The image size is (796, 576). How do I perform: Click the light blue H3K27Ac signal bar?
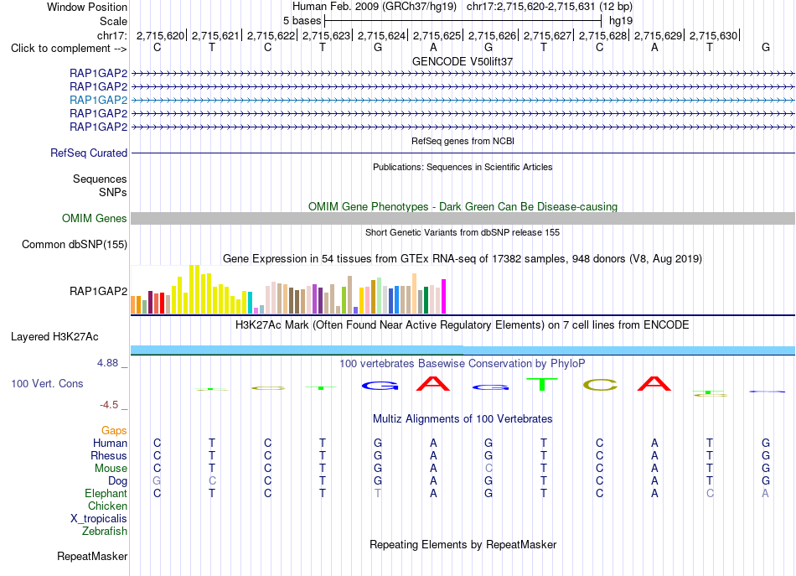[x=463, y=350]
